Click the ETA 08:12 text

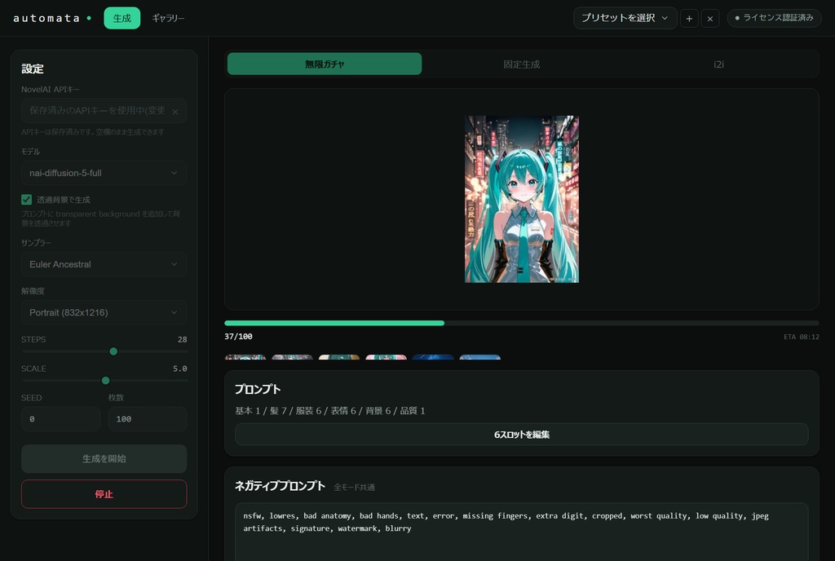click(801, 337)
